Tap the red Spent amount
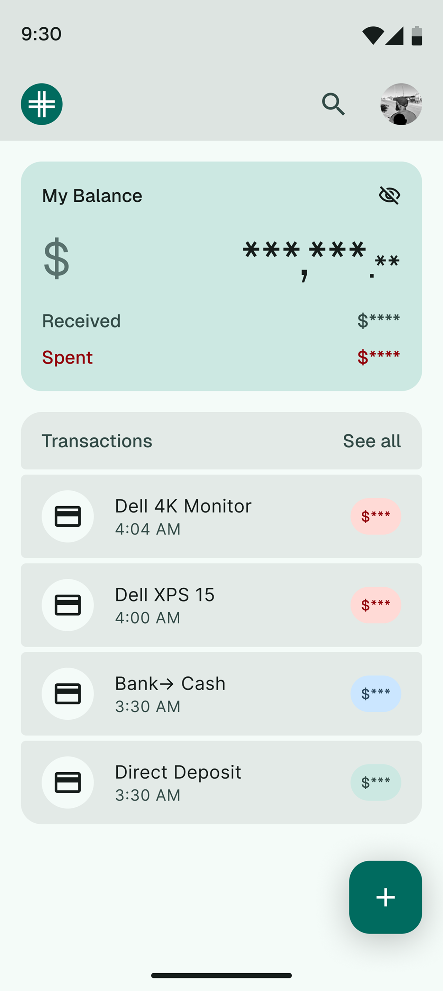 (378, 357)
